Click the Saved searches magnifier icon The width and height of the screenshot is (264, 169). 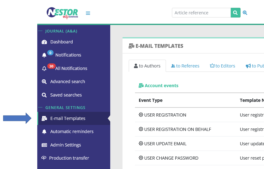44,95
